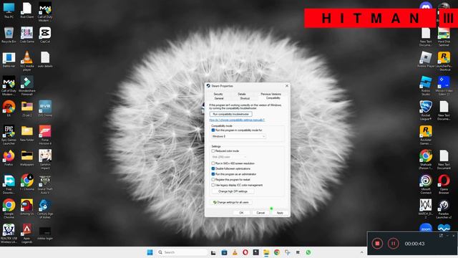458x258 pixels.
Task: Open the Recycle Bin icon
Action: (9, 35)
